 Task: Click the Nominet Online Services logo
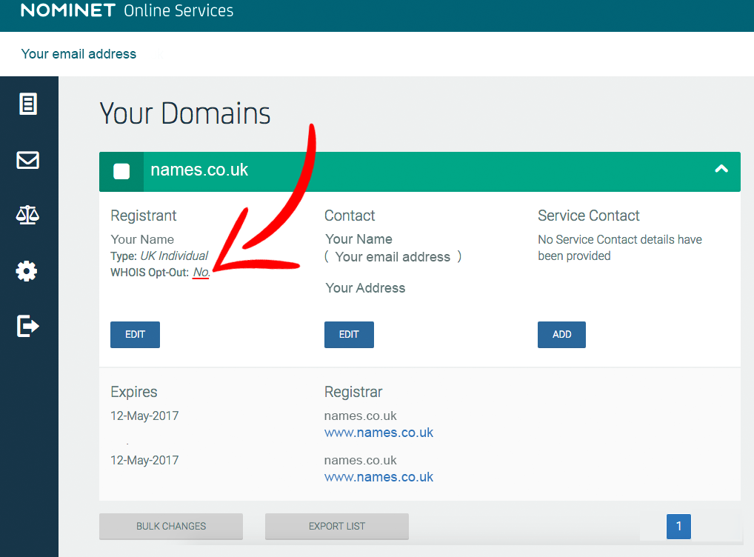point(127,10)
